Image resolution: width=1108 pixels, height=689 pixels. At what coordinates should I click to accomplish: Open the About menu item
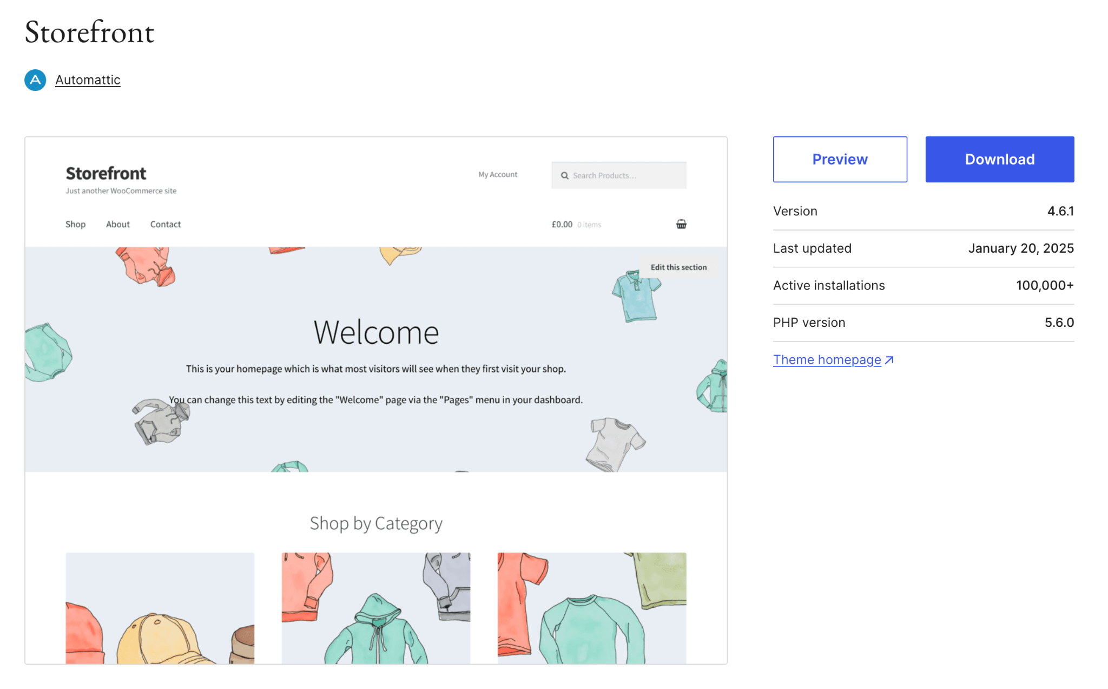tap(117, 224)
